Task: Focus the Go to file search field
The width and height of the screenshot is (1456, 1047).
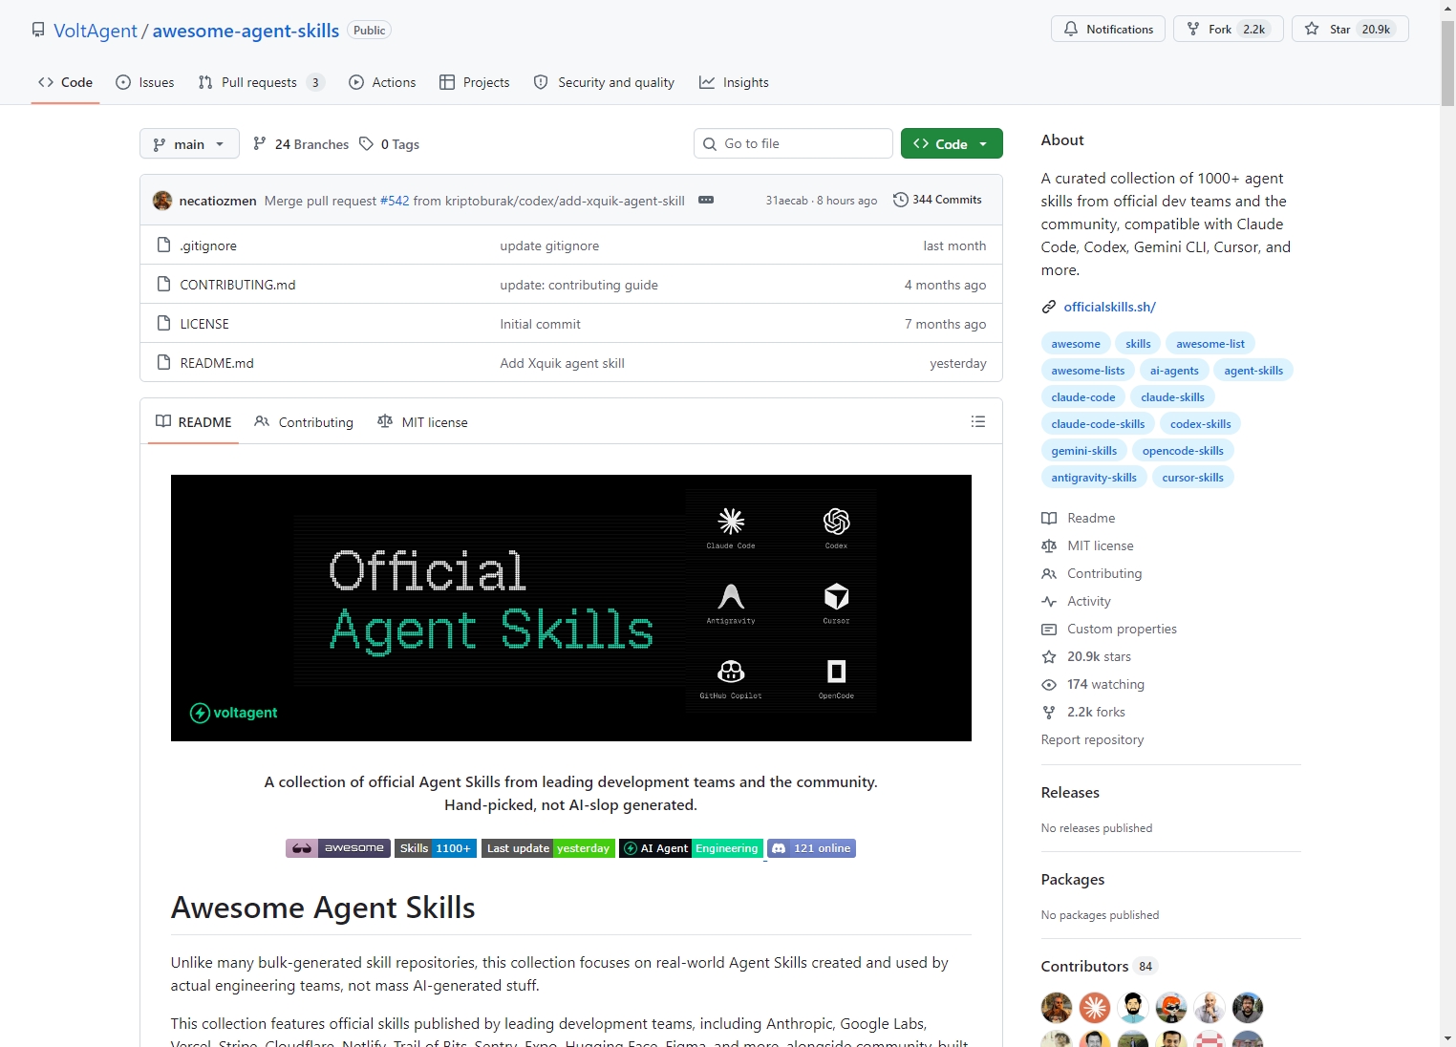Action: pos(793,143)
